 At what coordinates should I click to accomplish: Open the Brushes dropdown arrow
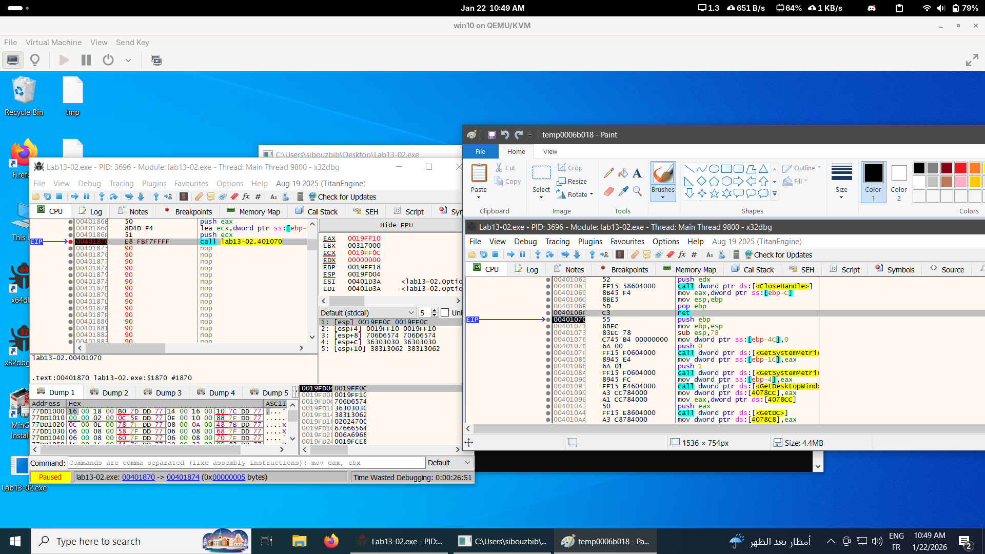pos(663,197)
